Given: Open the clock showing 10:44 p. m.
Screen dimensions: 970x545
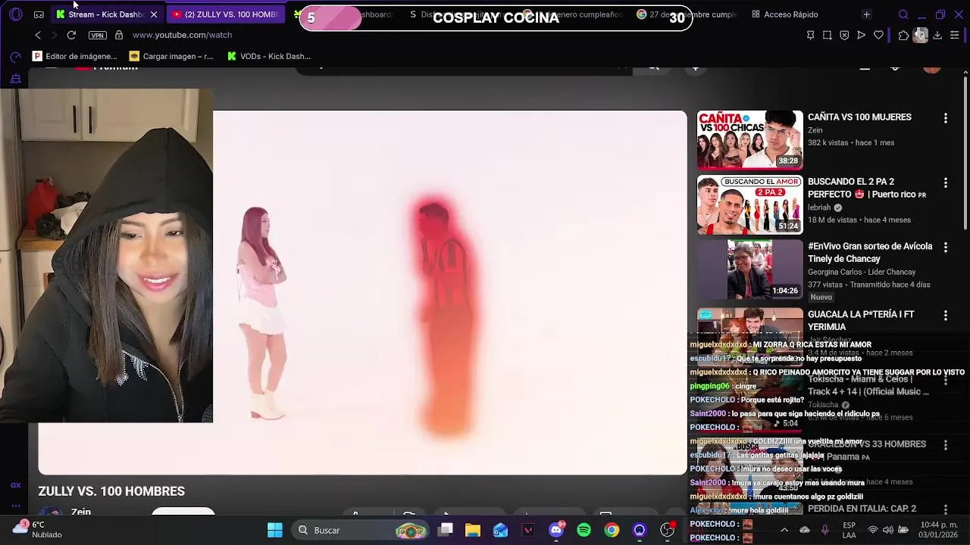Looking at the screenshot, I should [x=937, y=530].
